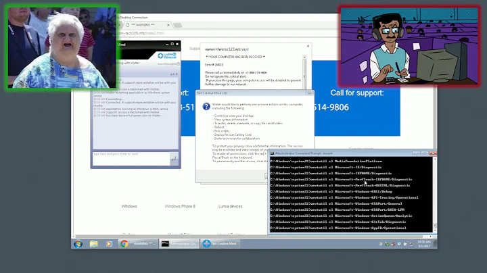
Task: Adjust chat font size with the A A A control
Action: click(174, 74)
